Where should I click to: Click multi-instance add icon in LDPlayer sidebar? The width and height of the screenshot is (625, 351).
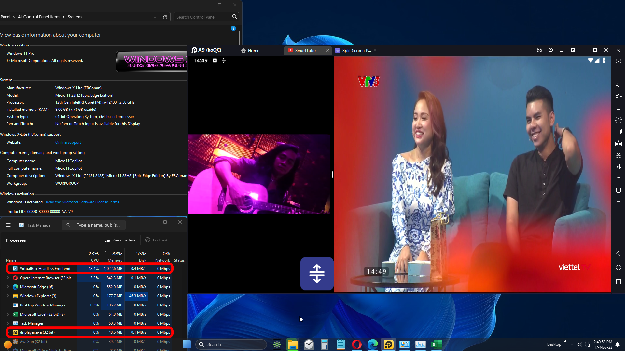pyautogui.click(x=618, y=132)
